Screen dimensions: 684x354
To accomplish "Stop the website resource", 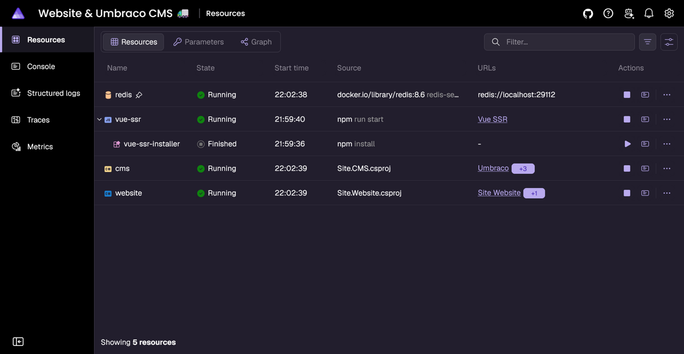I will point(627,193).
